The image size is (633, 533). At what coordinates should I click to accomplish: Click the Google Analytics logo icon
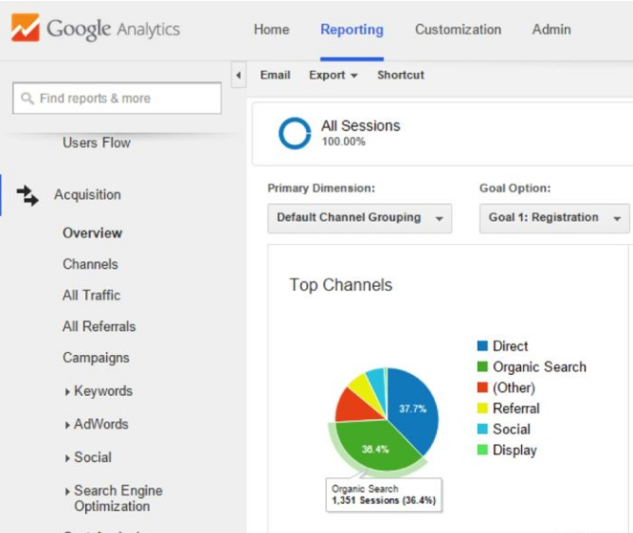26,27
